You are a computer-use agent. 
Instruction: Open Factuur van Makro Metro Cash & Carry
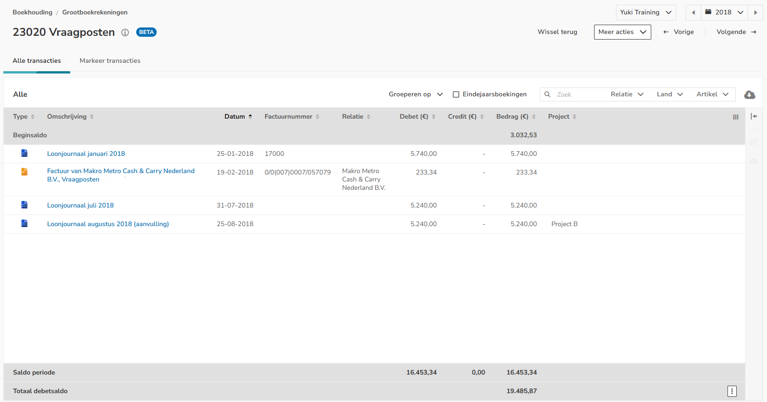click(121, 175)
